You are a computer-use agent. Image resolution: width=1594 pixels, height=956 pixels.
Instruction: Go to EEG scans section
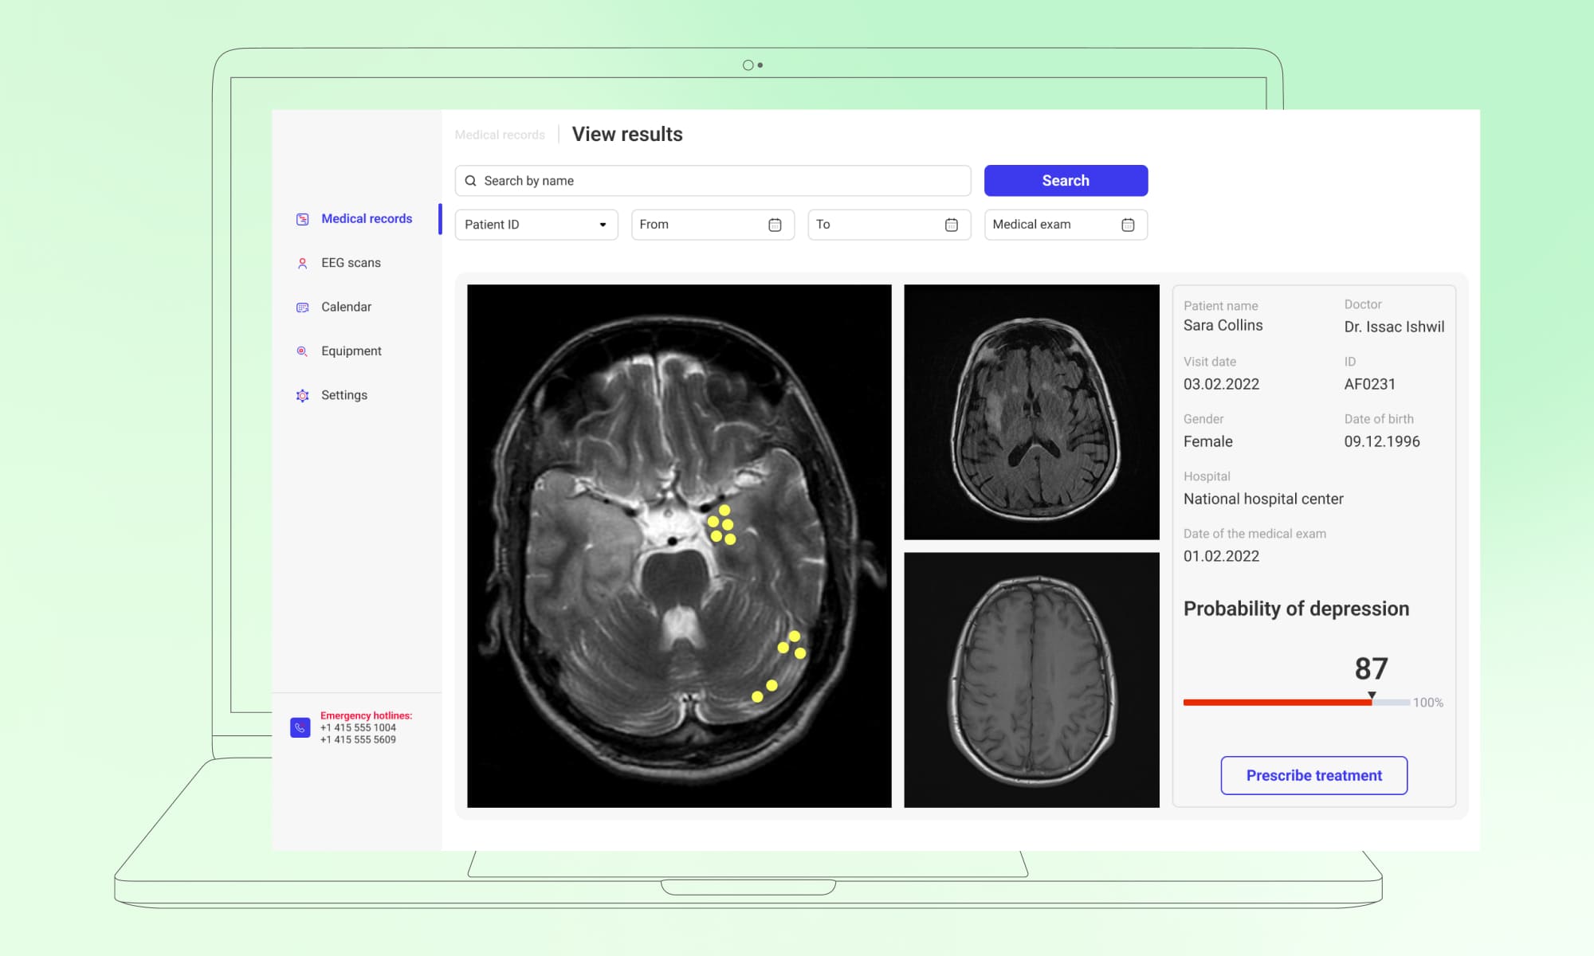click(x=351, y=263)
